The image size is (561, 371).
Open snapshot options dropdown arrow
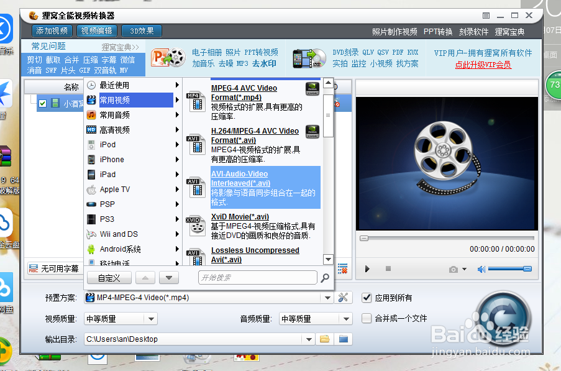pyautogui.click(x=465, y=269)
